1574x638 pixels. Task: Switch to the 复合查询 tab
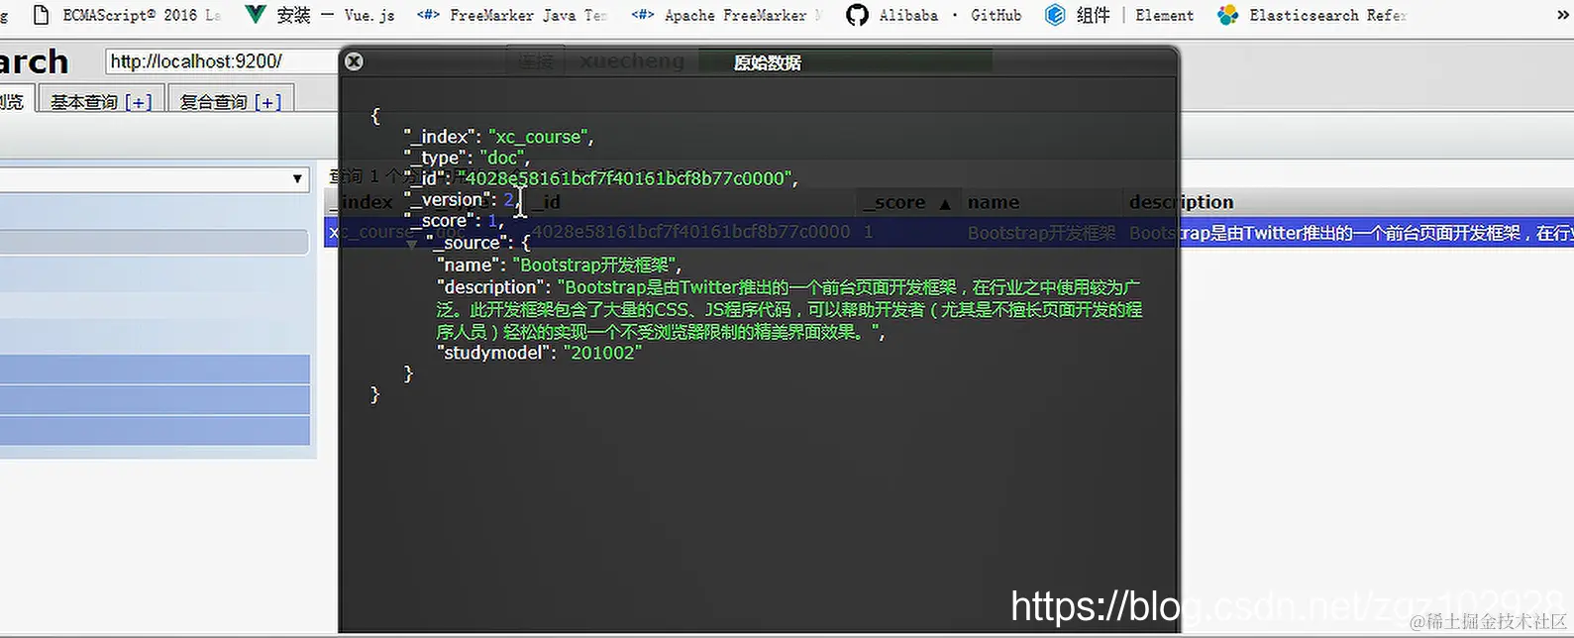(x=213, y=102)
